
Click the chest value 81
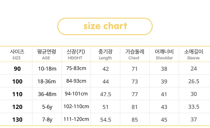135,107
